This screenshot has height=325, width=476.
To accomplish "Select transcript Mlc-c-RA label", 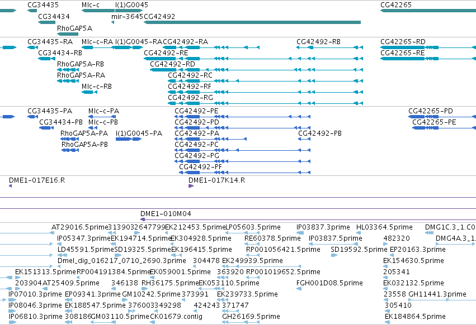I will (97, 41).
